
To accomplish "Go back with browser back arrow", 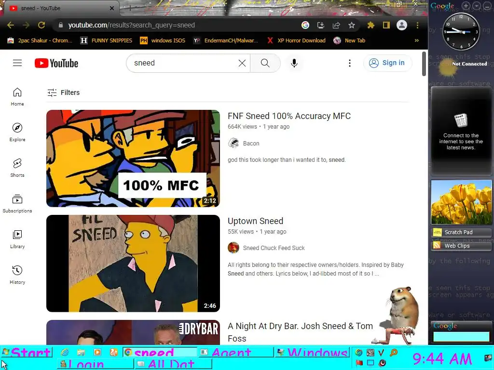I will click(11, 25).
